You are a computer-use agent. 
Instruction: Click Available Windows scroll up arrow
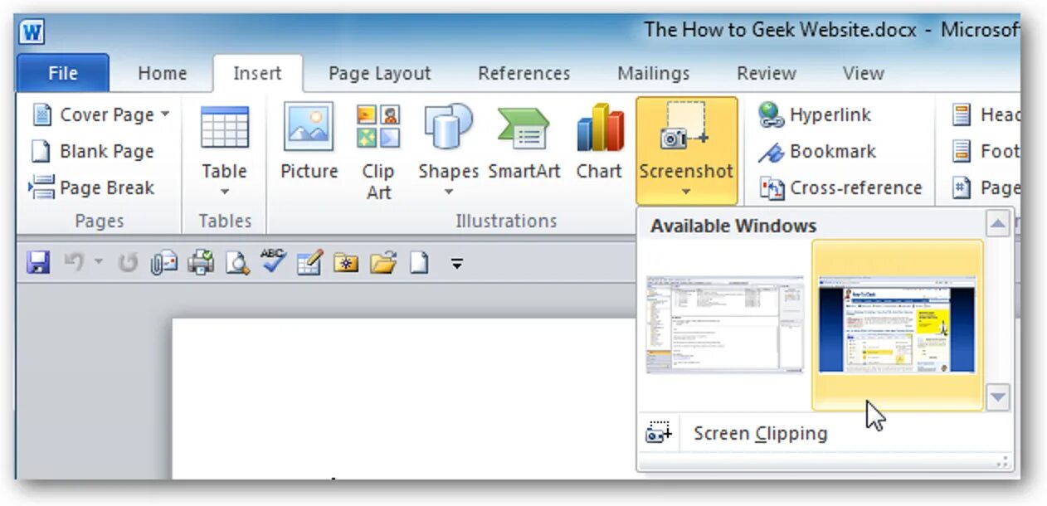coord(997,224)
